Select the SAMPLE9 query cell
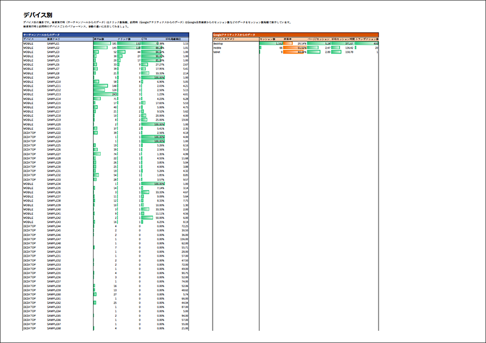 pos(53,78)
